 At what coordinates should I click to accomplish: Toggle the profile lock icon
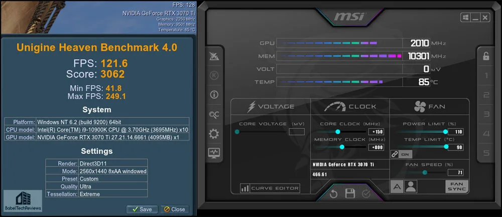click(x=486, y=56)
